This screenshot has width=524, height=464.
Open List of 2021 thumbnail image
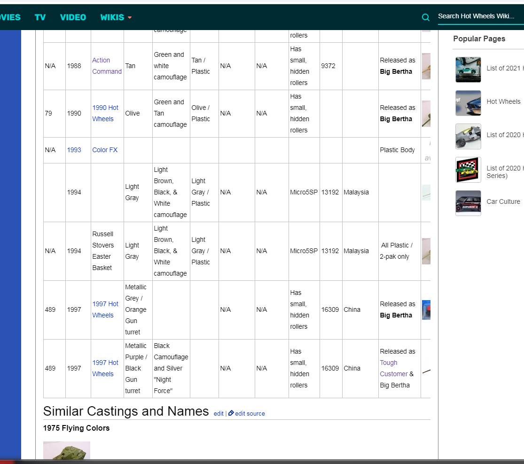point(468,70)
